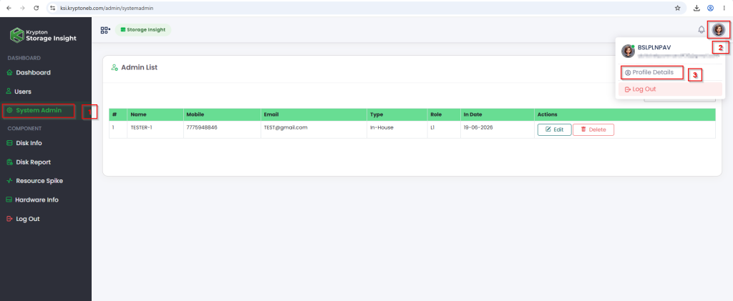Click the Hardware Info icon
The width and height of the screenshot is (733, 301).
9,199
